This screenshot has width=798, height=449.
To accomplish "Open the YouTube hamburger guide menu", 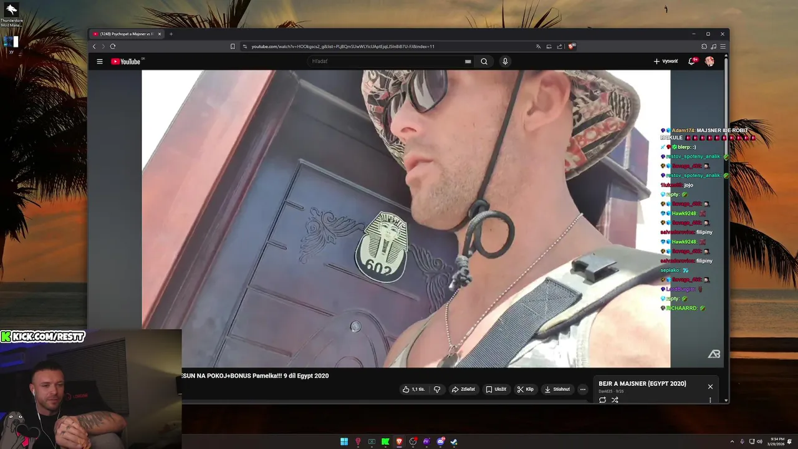I will (100, 61).
